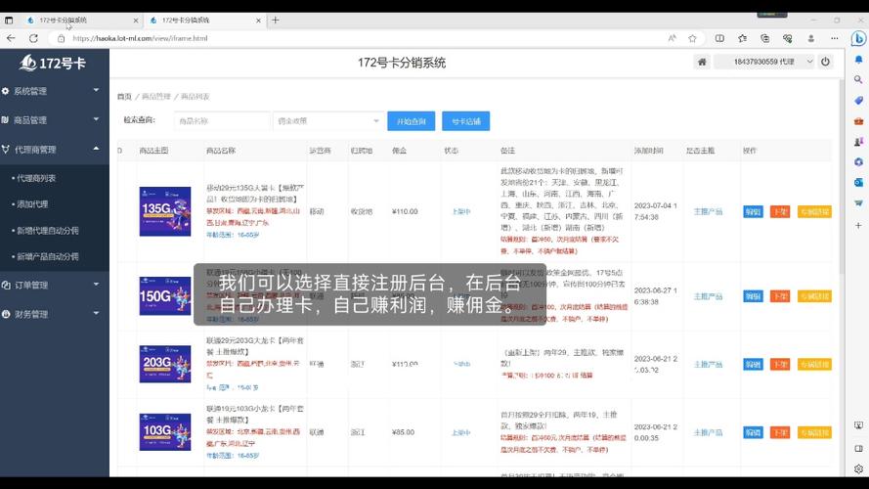869x489 pixels.
Task: Click in the 商品名称 search field
Action: coord(222,121)
